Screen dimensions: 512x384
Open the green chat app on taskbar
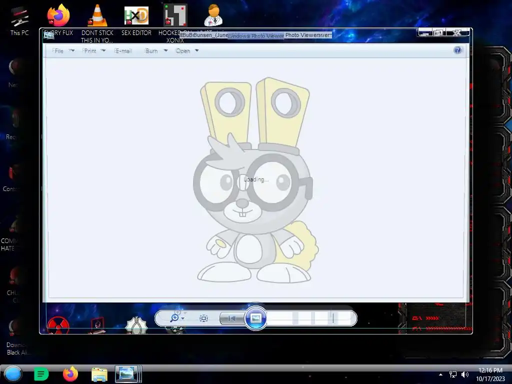(41, 374)
